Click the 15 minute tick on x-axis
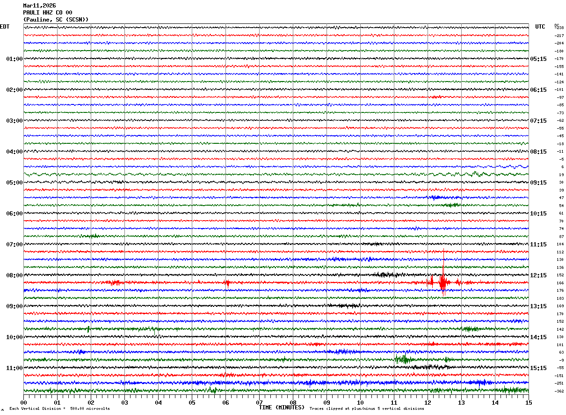The width and height of the screenshot is (566, 415). click(528, 403)
